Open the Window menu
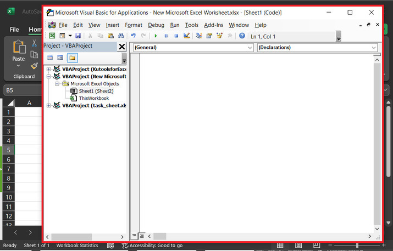This screenshot has width=393, height=251. point(239,25)
